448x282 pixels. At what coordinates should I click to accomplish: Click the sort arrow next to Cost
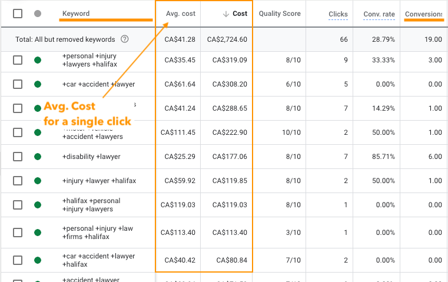click(x=226, y=14)
